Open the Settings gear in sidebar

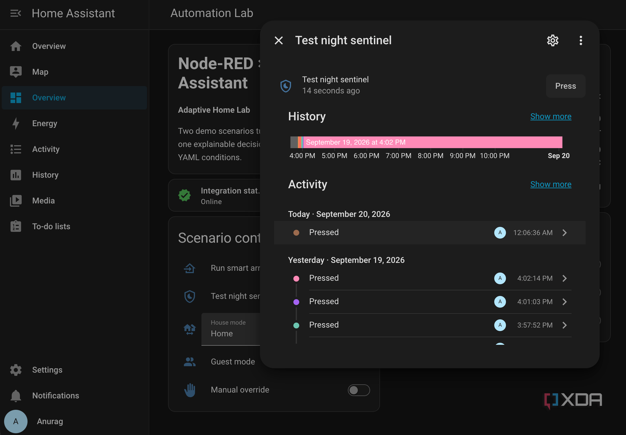(16, 370)
